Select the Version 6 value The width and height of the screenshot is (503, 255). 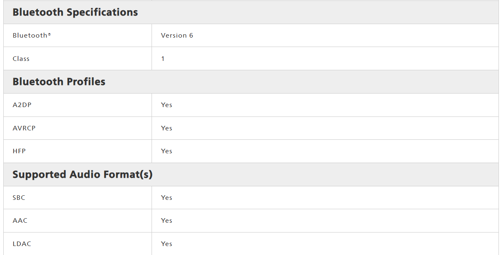[177, 36]
